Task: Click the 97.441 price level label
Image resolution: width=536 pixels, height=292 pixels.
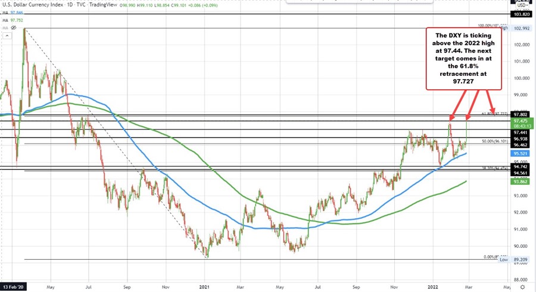Action: [x=521, y=133]
